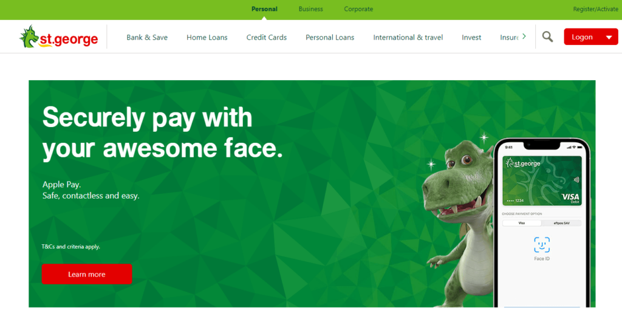Viewport: 622px width, 319px height.
Task: Open the Credit Cards menu
Action: 267,37
